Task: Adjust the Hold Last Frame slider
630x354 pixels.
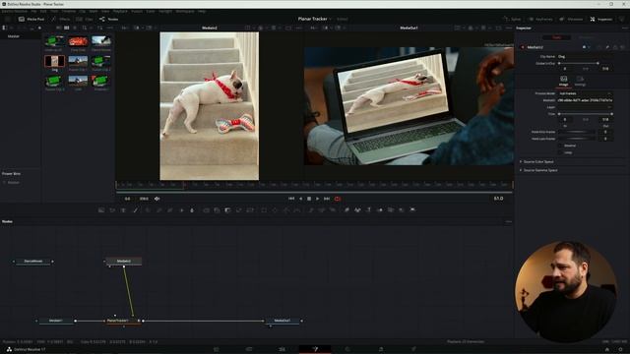Action: [577, 139]
